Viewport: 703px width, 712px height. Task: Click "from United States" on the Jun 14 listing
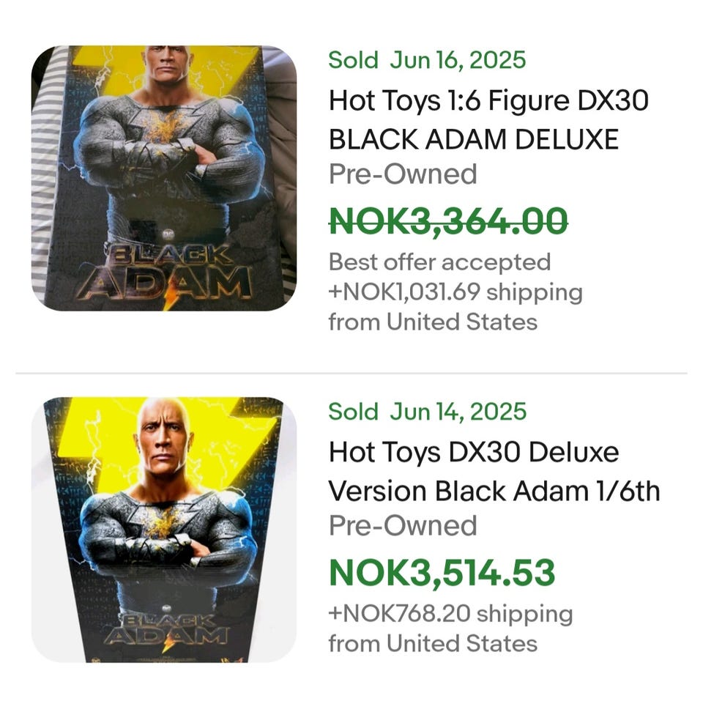pyautogui.click(x=433, y=643)
